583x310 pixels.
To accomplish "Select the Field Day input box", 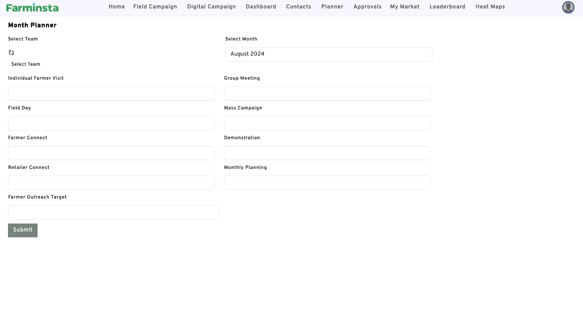I will tap(111, 123).
